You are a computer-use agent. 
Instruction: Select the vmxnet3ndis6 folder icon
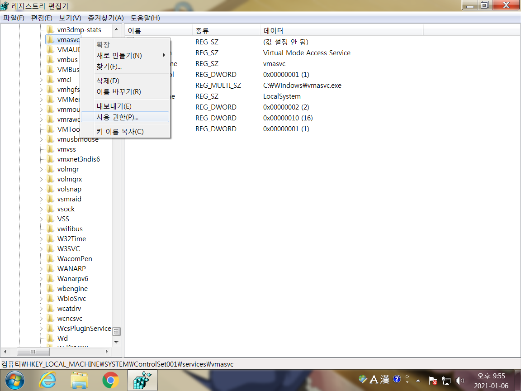coord(50,159)
